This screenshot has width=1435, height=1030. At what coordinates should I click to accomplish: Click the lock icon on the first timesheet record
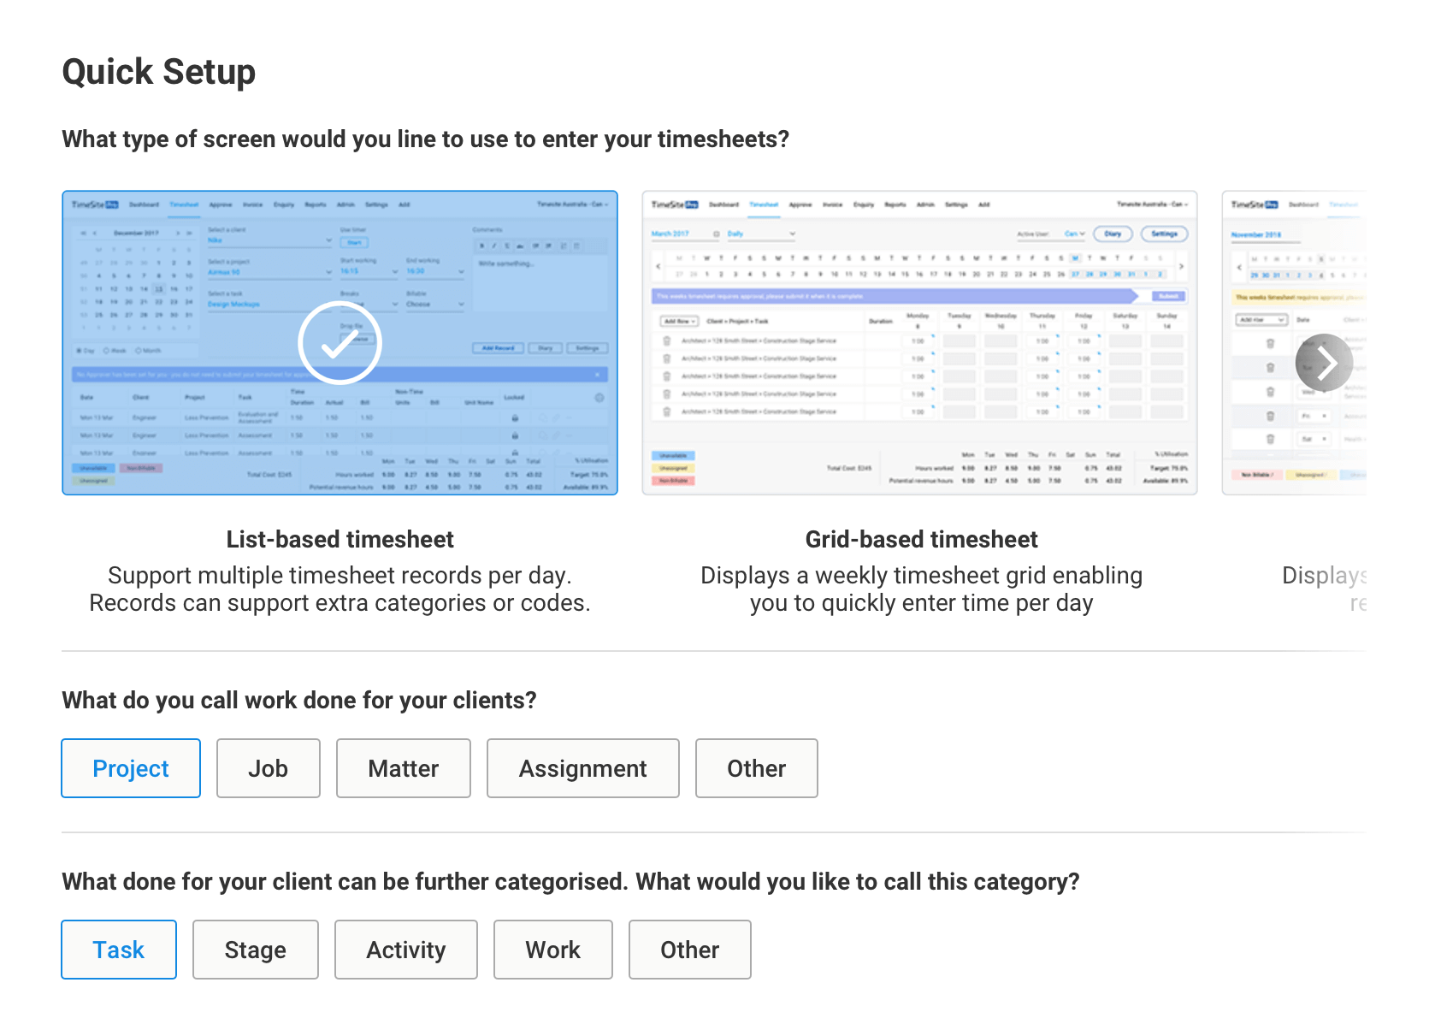[x=515, y=417]
